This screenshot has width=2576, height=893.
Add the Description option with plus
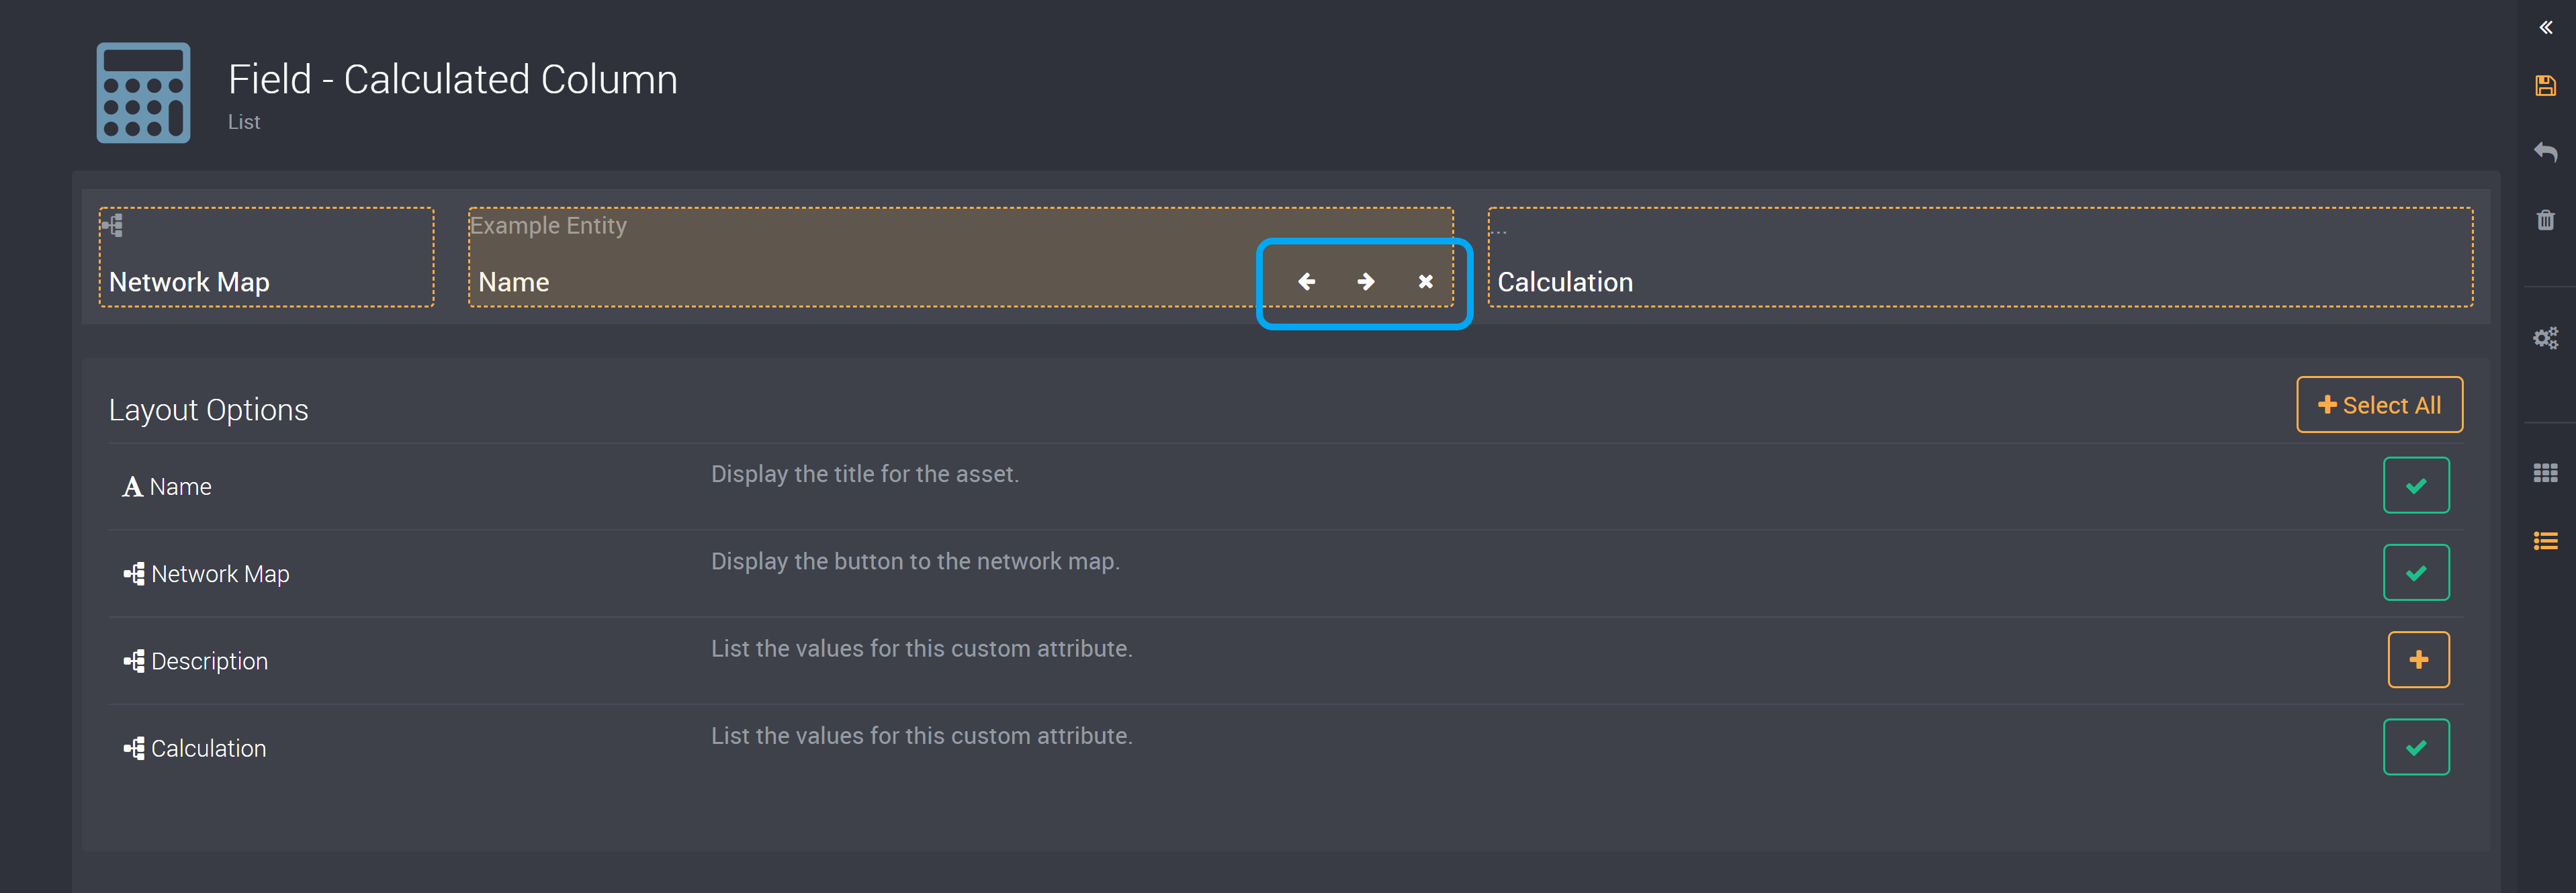tap(2418, 660)
